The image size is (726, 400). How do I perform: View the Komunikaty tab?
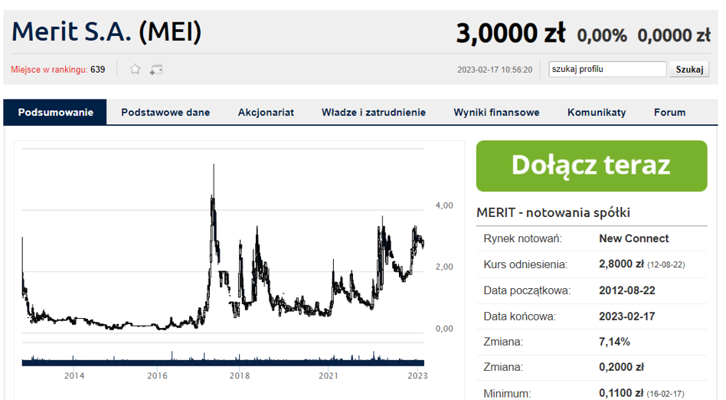597,112
